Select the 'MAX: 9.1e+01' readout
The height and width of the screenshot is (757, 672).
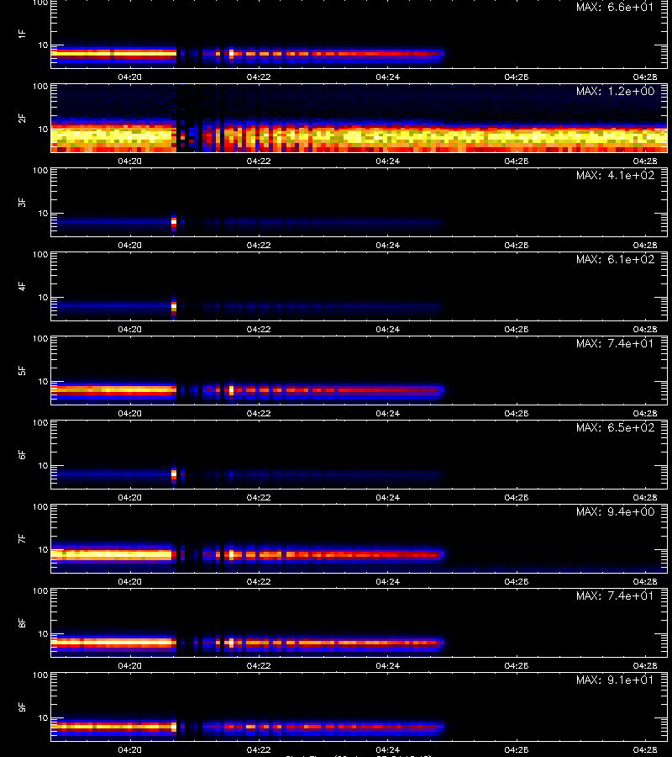tap(615, 680)
